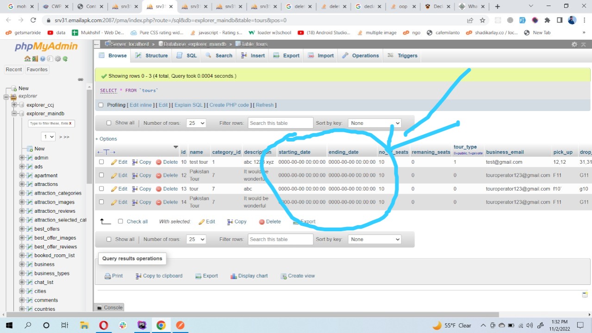
Task: Click the attraction_reviews table in tree
Action: [x=55, y=211]
